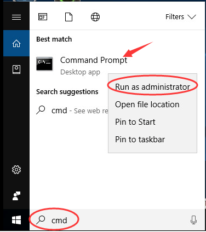Image resolution: width=206 pixels, height=232 pixels.
Task: Select the cmd web search suggestion
Action: (72, 111)
